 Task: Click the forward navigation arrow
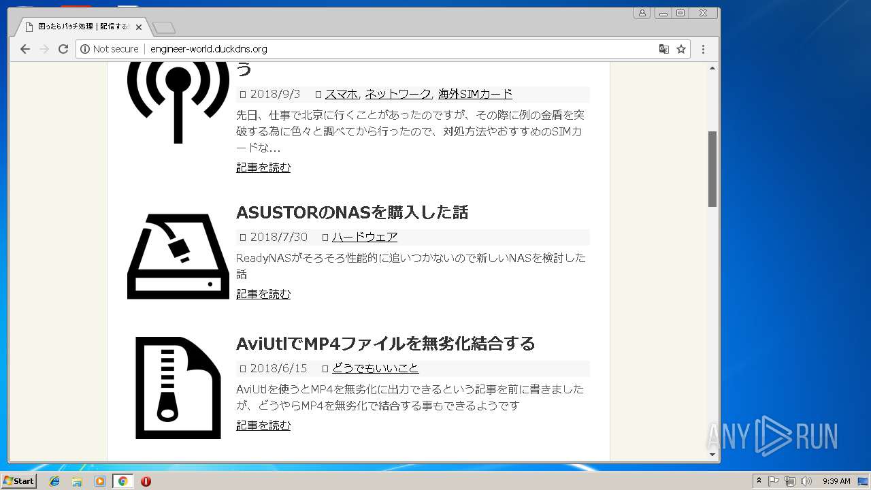pos(44,49)
